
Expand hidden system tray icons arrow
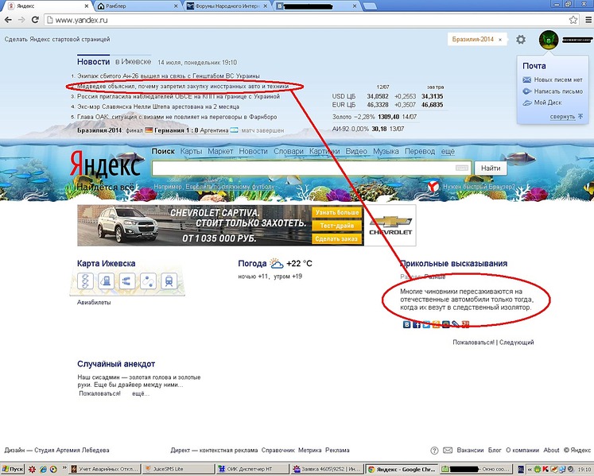coord(530,469)
